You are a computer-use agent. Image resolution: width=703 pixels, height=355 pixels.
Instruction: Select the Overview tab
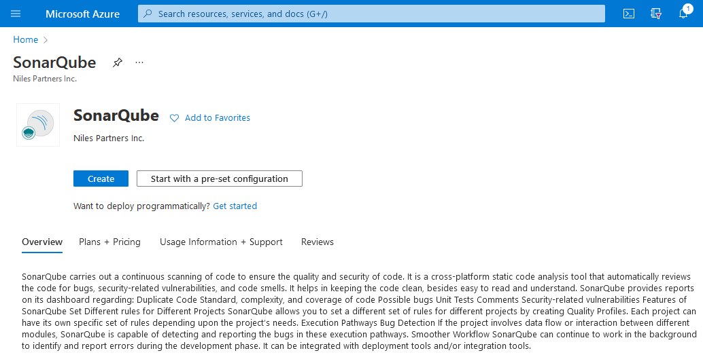[42, 242]
